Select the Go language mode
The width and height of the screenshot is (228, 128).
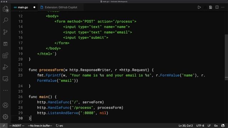(x=216, y=126)
